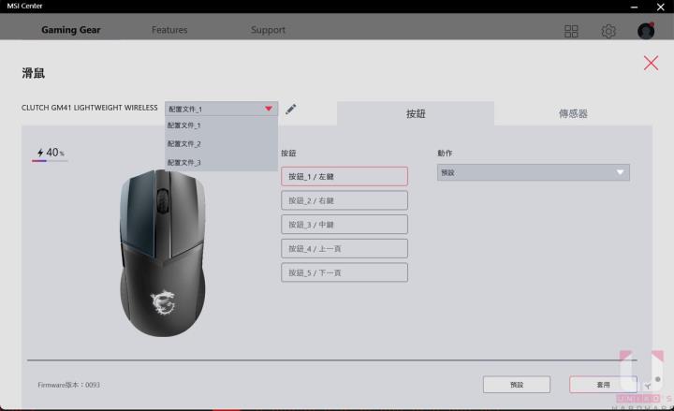Image resolution: width=674 pixels, height=411 pixels.
Task: Select 按鈕_4 / 上一頁 button
Action: 344,248
